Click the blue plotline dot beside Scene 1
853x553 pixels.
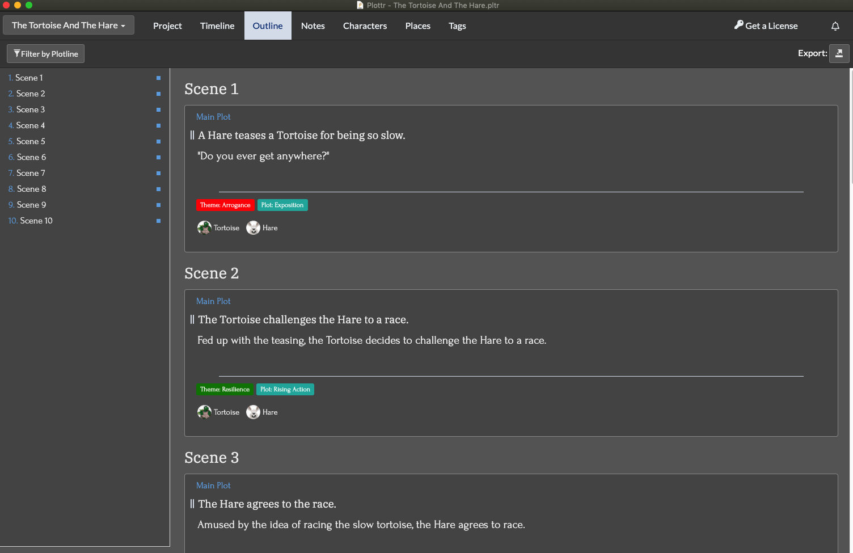(158, 78)
